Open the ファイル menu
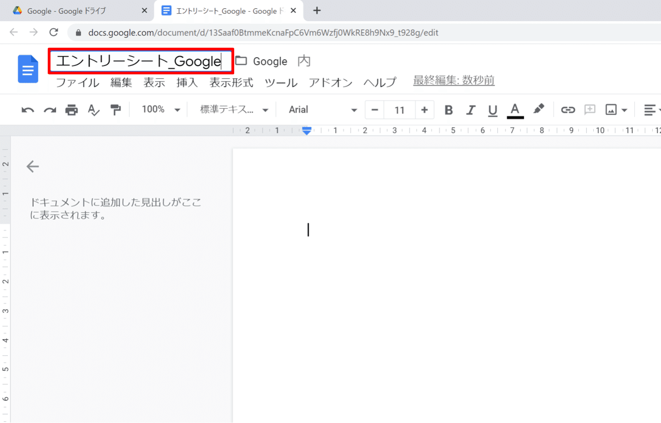The image size is (661, 423). [x=78, y=82]
